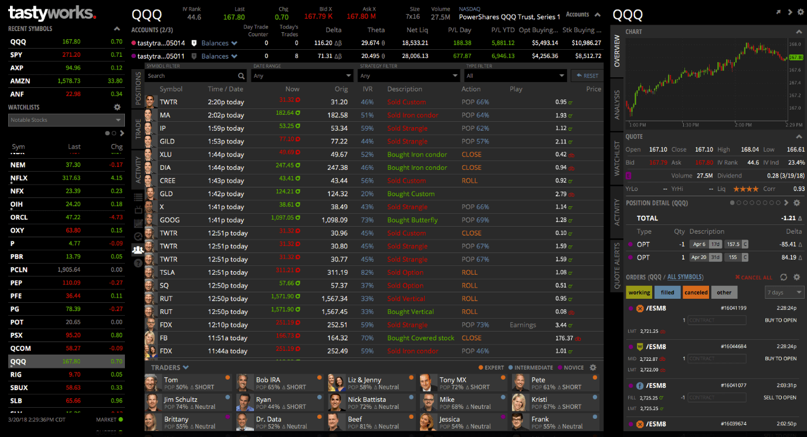The height and width of the screenshot is (437, 807).
Task: Click Cancel All orders
Action: 753,277
